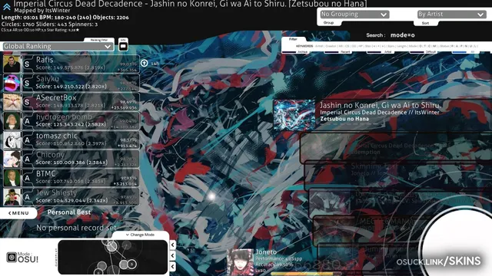Open BTMC's avatar
Image resolution: width=492 pixels, height=276 pixels.
point(12,178)
